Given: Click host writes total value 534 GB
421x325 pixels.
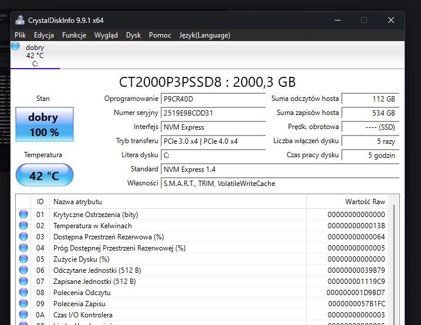Looking at the screenshot, I should 371,113.
